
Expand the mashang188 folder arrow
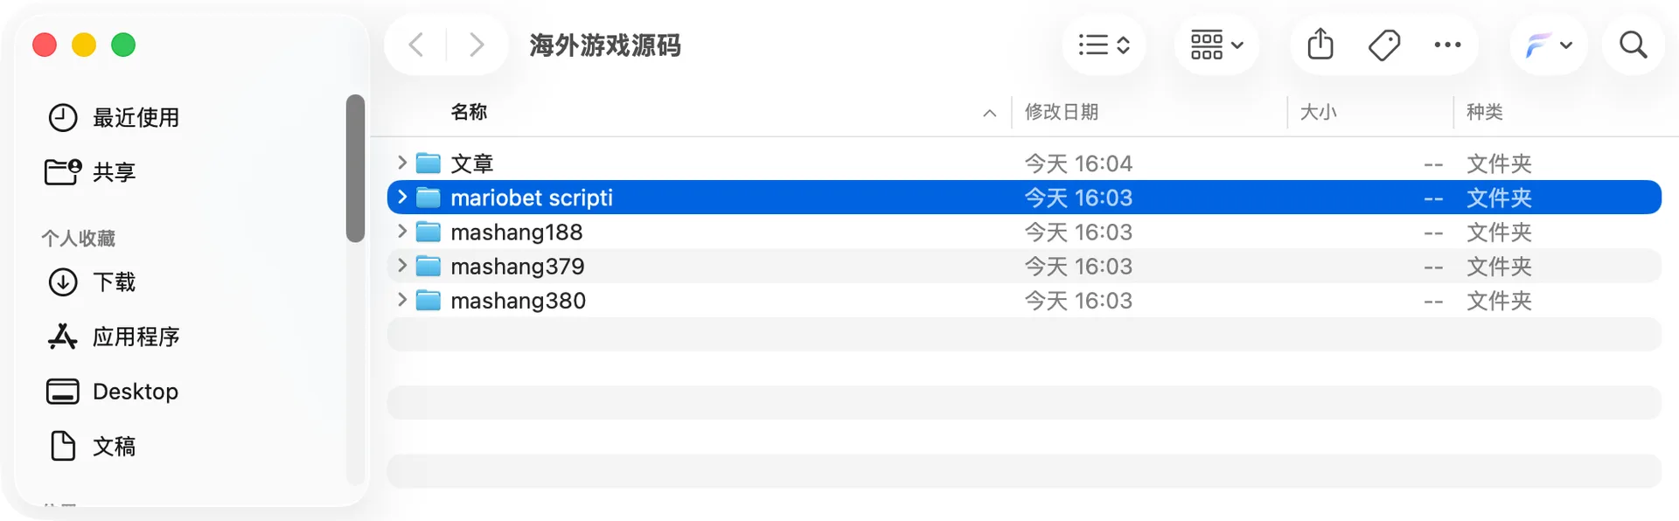402,231
